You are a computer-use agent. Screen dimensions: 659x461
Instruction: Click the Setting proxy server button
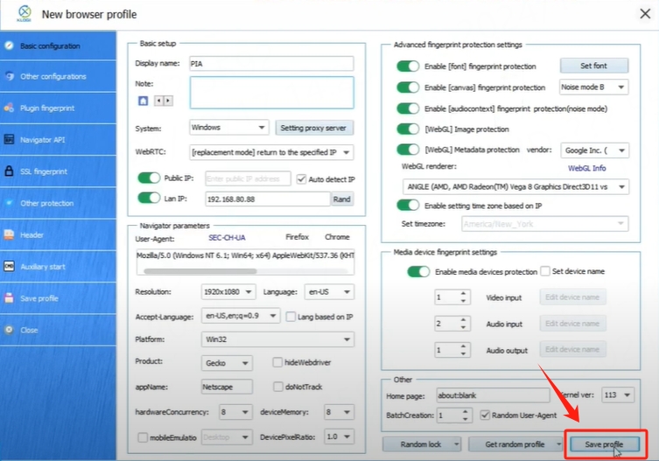coord(314,128)
